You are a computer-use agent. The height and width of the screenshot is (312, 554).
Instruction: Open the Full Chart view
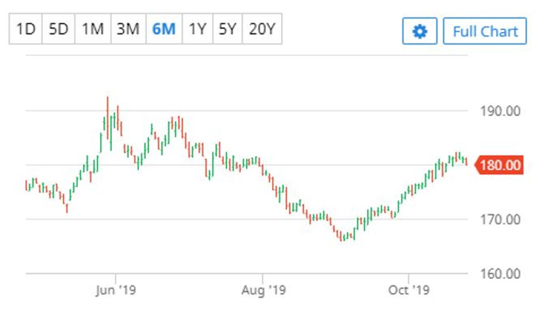[x=485, y=31]
